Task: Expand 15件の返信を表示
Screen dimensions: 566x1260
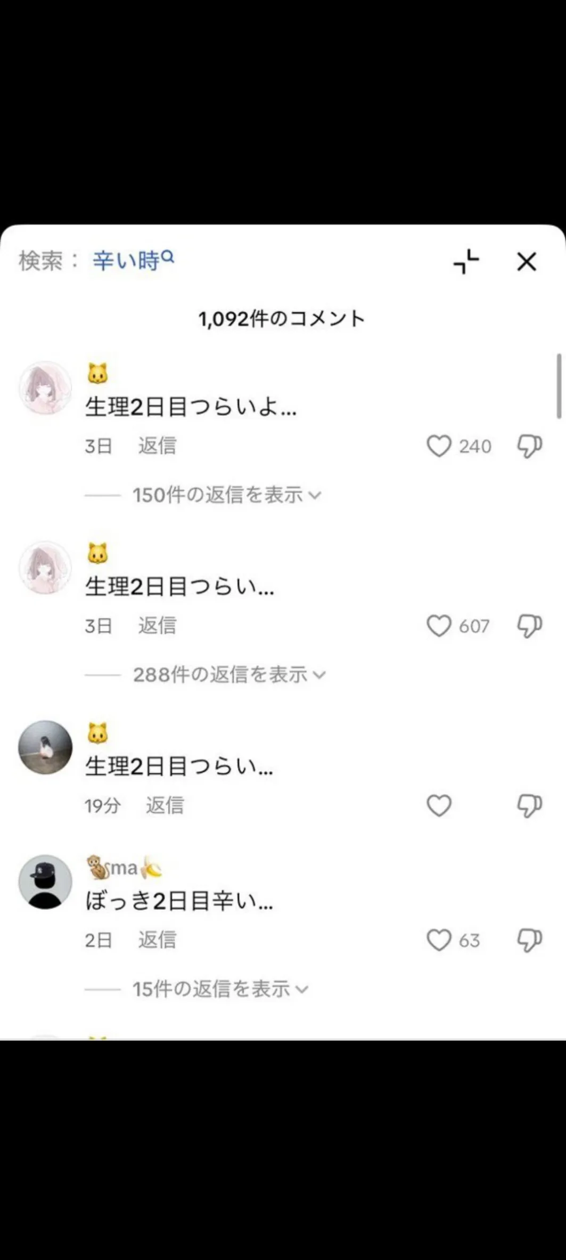Action: [x=220, y=989]
